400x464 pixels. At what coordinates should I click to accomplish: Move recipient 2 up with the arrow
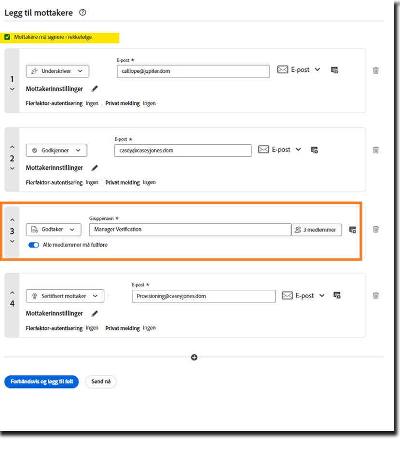[13, 147]
